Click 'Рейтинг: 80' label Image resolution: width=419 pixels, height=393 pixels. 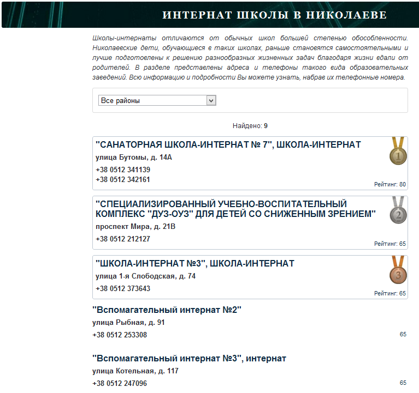pos(390,184)
